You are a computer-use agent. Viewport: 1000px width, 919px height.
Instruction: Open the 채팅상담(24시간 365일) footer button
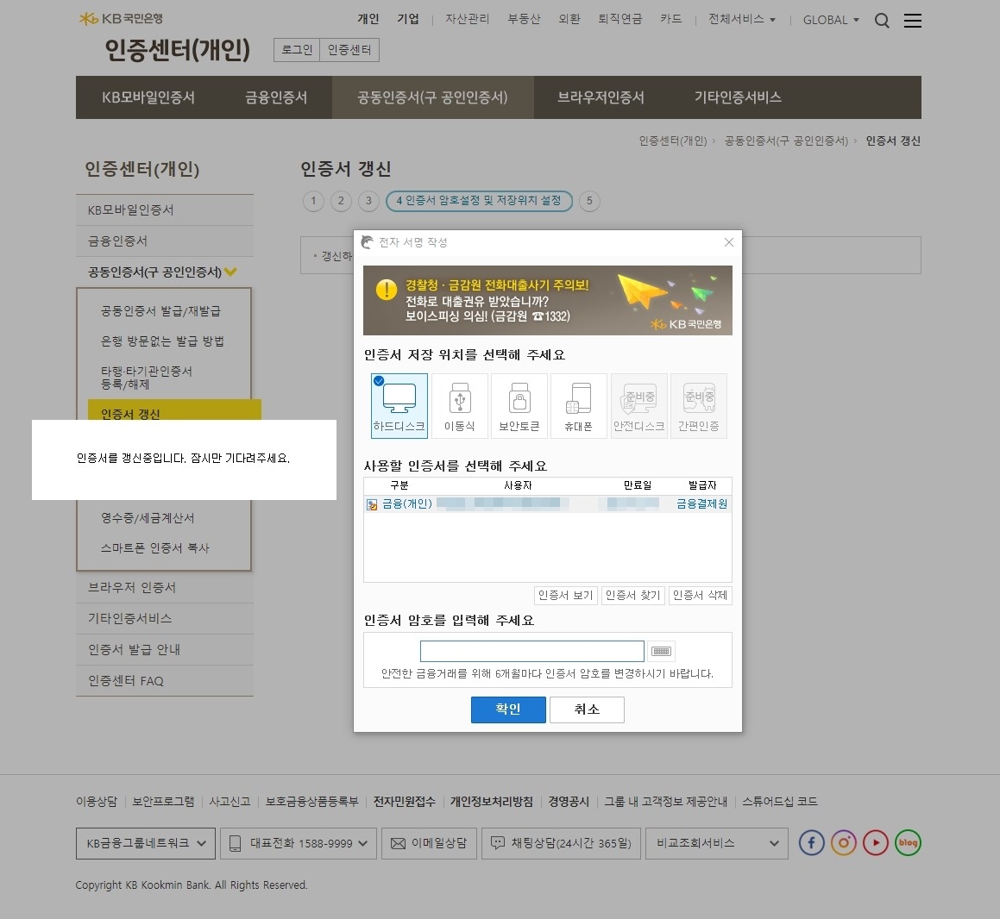point(561,843)
